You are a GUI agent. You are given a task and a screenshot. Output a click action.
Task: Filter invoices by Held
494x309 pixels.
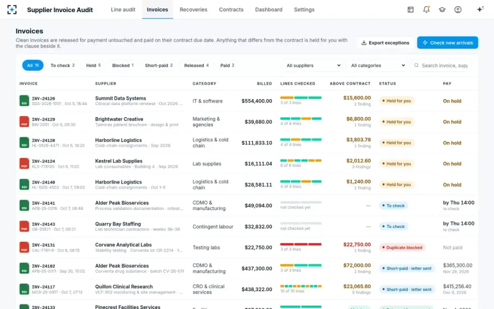93,66
